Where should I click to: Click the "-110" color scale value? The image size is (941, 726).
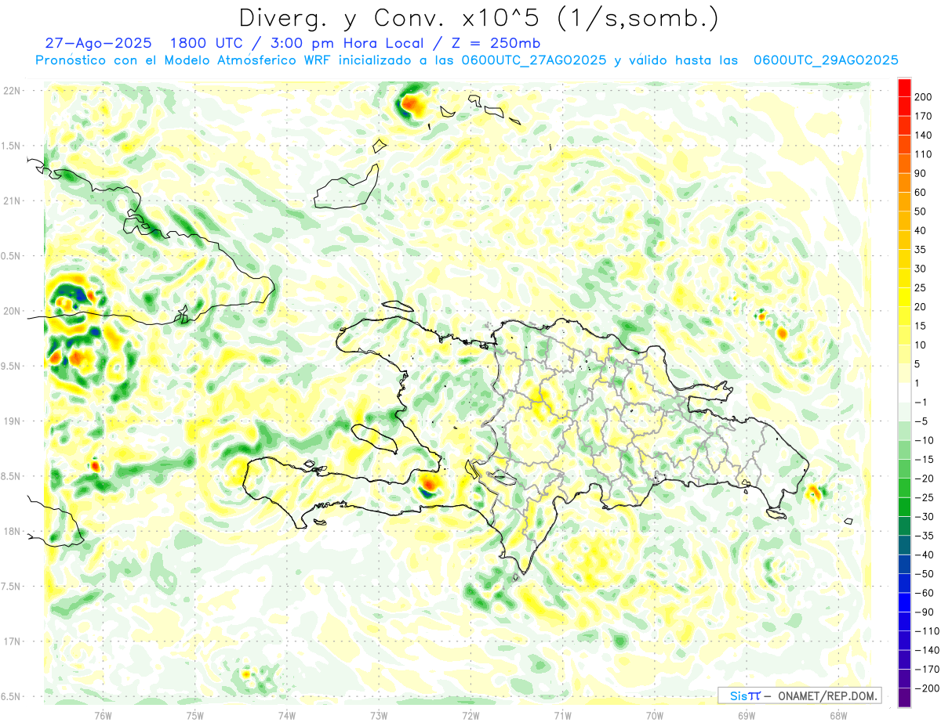pyautogui.click(x=927, y=630)
